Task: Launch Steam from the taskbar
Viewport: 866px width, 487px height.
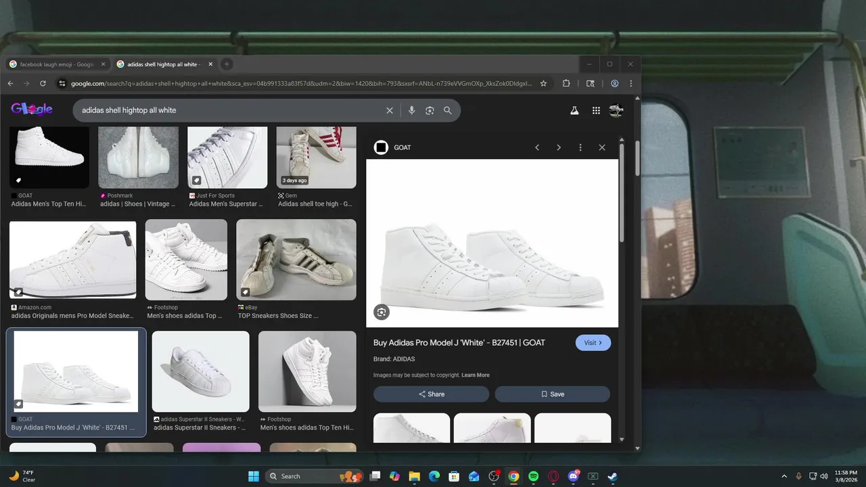Action: coord(612,476)
